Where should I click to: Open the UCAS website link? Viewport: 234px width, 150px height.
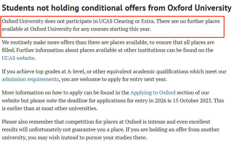click(18, 58)
